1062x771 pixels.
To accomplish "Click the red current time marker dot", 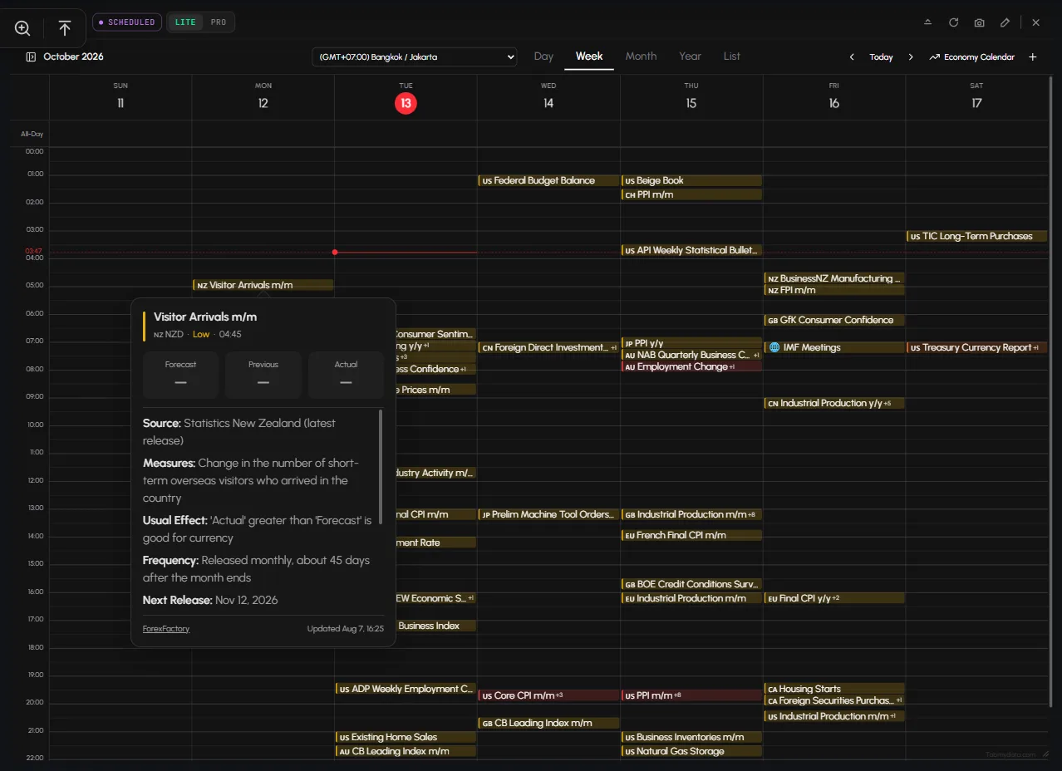I will pyautogui.click(x=335, y=252).
